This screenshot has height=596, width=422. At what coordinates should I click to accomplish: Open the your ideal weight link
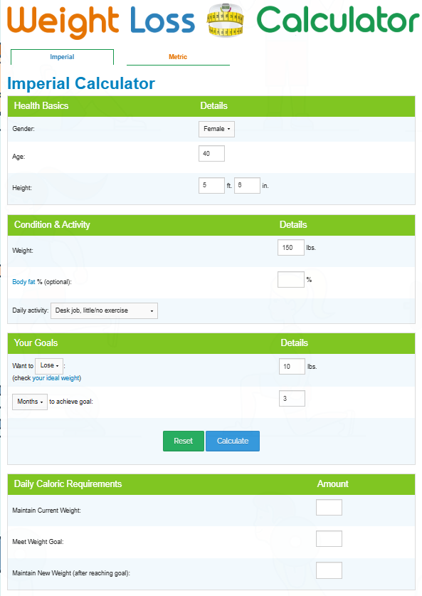(56, 378)
